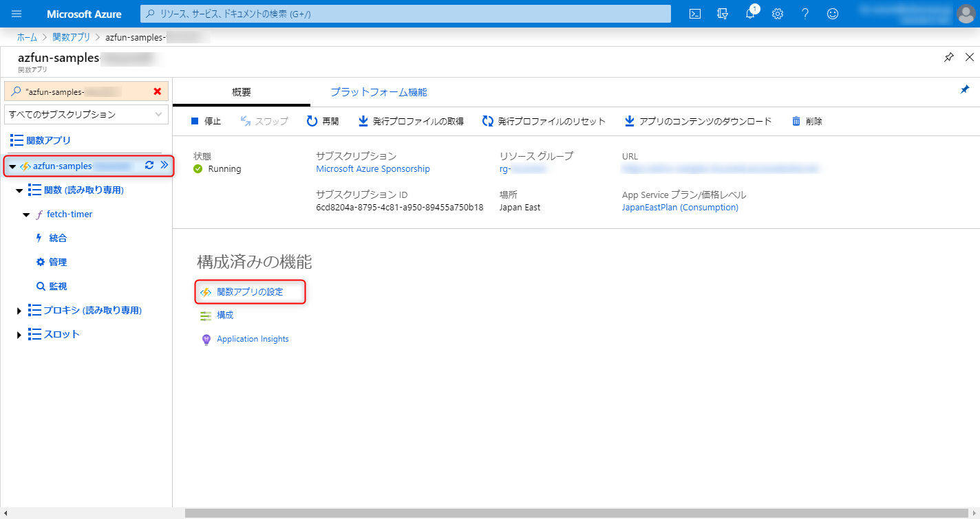Image resolution: width=980 pixels, height=519 pixels.
Task: Open 監視 under fetch-timer
Action: pyautogui.click(x=58, y=286)
